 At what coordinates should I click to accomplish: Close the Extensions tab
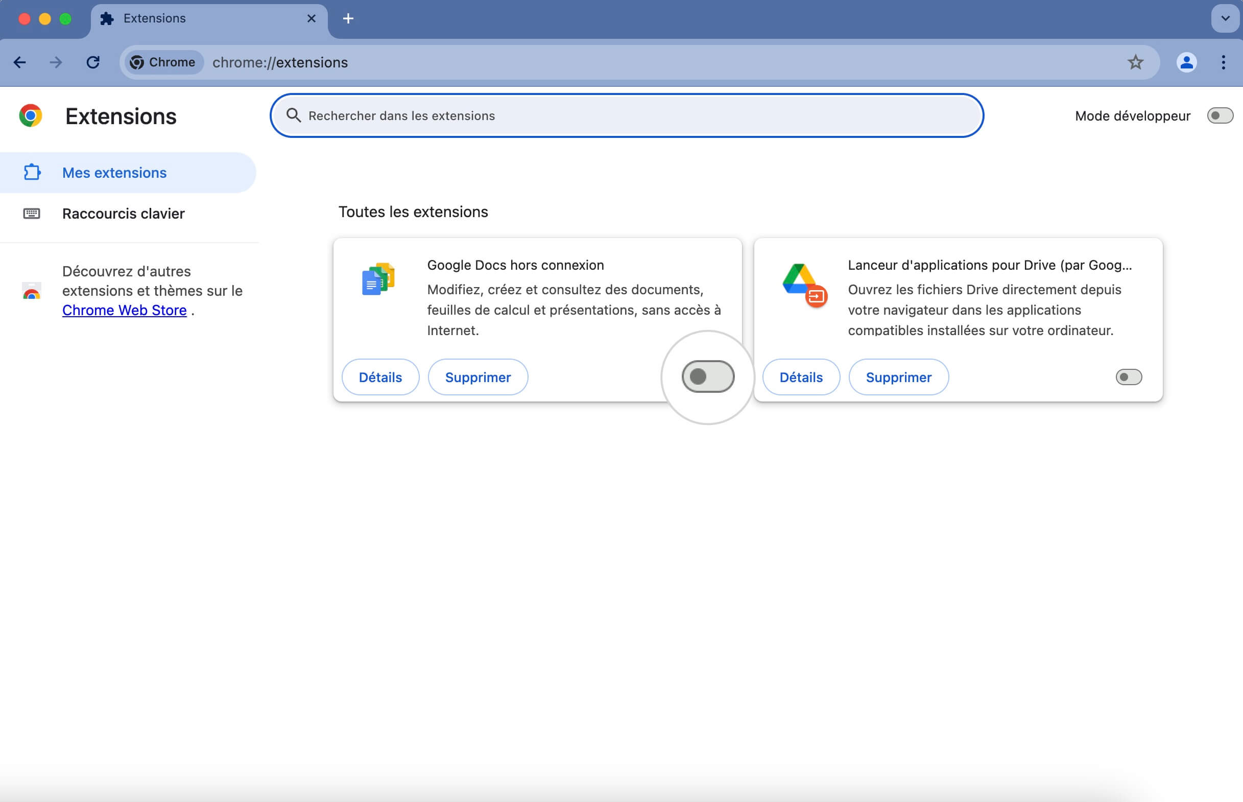click(x=312, y=19)
